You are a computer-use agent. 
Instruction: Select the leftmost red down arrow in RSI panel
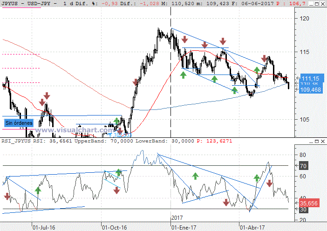7,197
